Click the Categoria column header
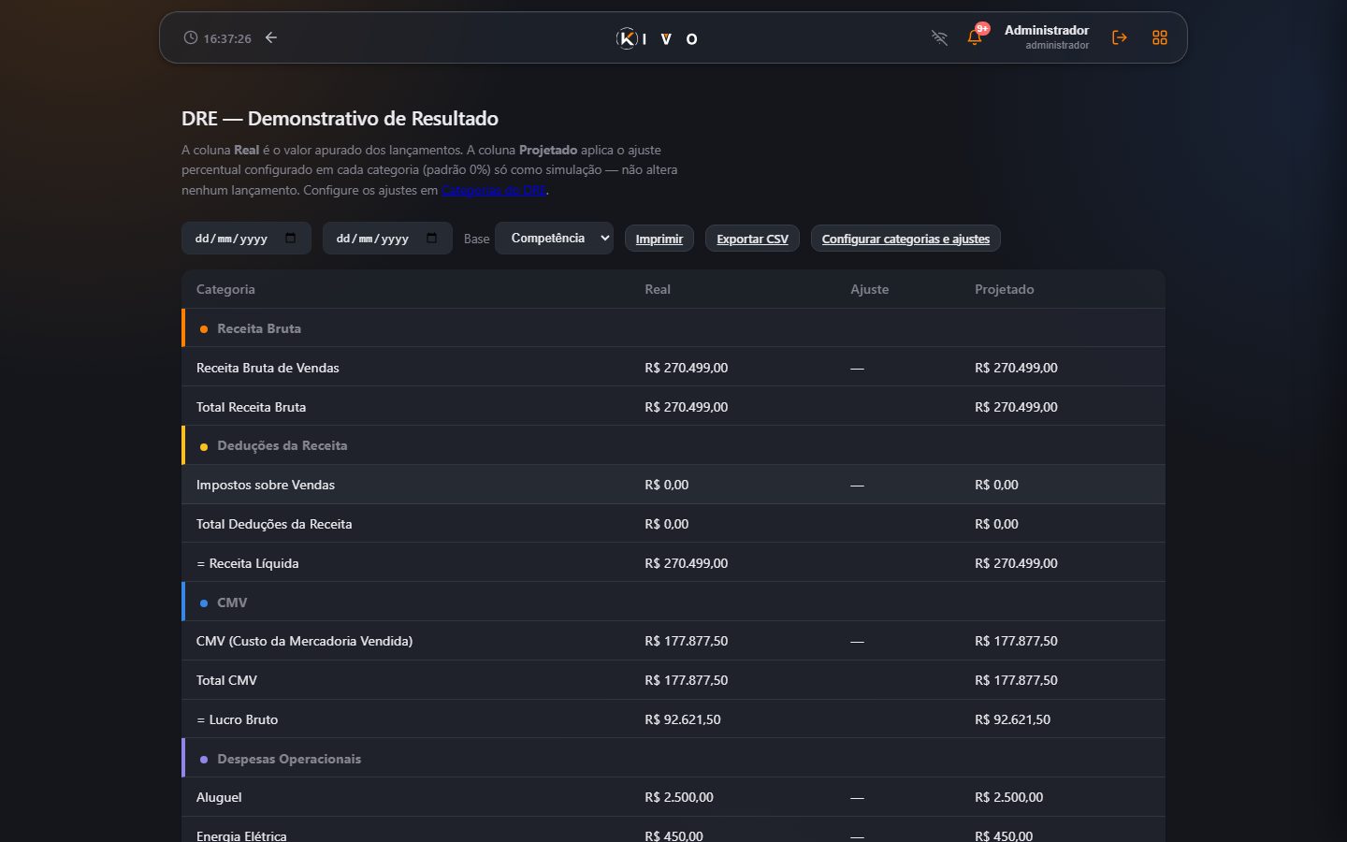Viewport: 1347px width, 842px height. click(225, 289)
